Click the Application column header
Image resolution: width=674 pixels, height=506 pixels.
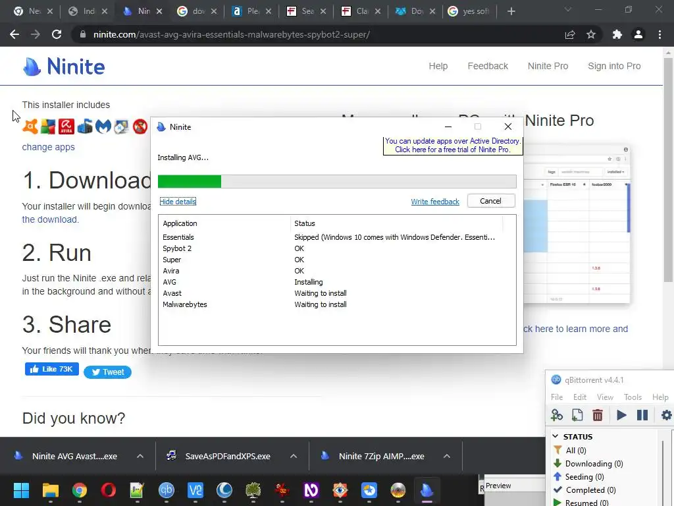coord(224,223)
